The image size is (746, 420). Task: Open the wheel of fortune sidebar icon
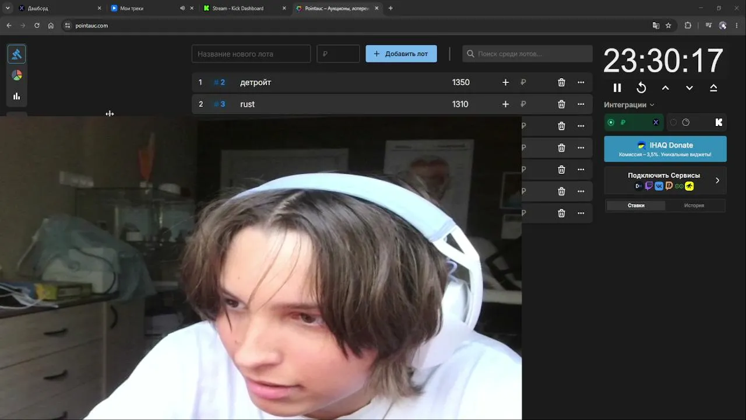click(x=17, y=75)
